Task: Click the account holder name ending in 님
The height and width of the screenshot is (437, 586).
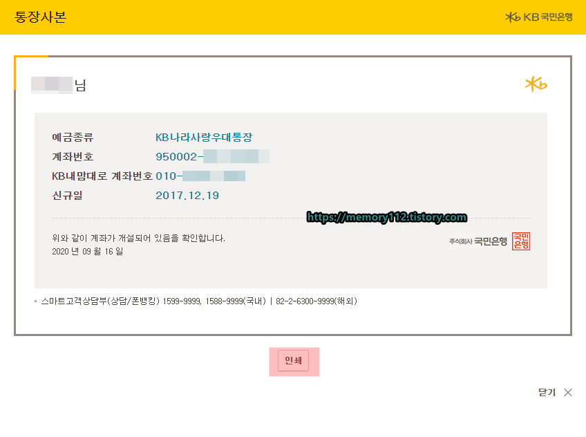Action: pyautogui.click(x=59, y=85)
